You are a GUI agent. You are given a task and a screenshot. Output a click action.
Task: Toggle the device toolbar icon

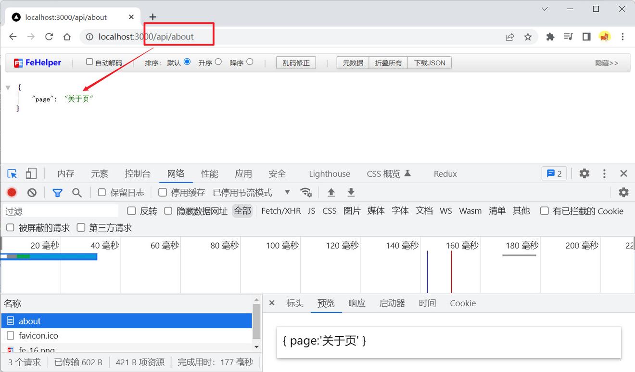coord(31,174)
